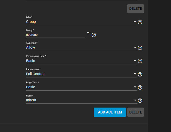Open help tooltip for Group field
Image resolution: width=171 pixels, height=132 pixels.
94,35
